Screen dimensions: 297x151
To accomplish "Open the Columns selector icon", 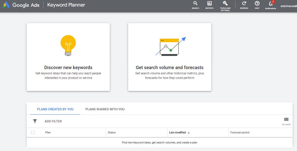I will pyautogui.click(x=286, y=120).
